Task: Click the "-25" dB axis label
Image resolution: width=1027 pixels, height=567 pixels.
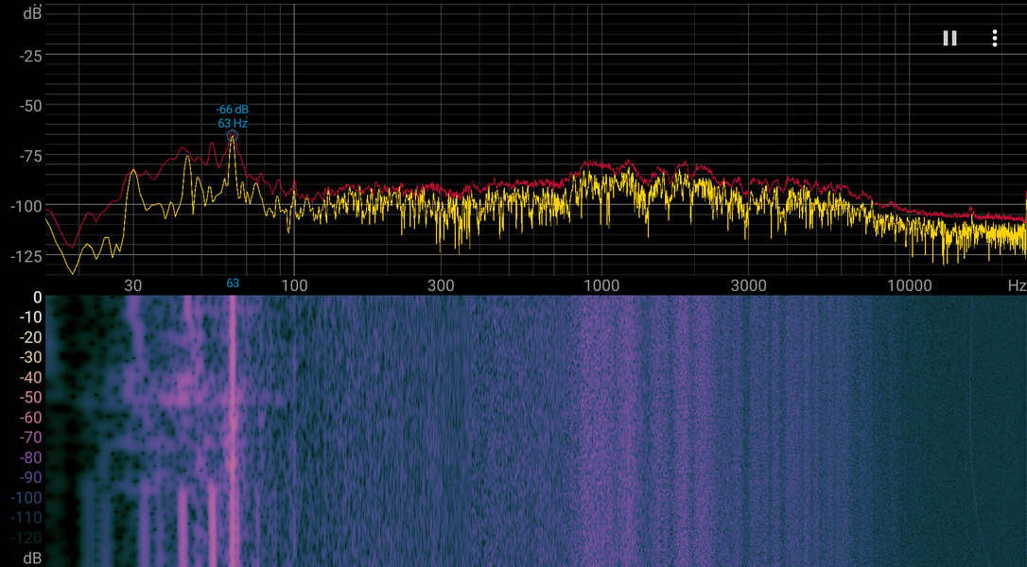Action: (x=31, y=57)
